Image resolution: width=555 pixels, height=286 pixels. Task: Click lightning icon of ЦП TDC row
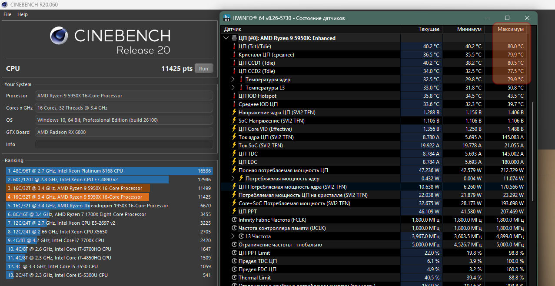tap(234, 154)
